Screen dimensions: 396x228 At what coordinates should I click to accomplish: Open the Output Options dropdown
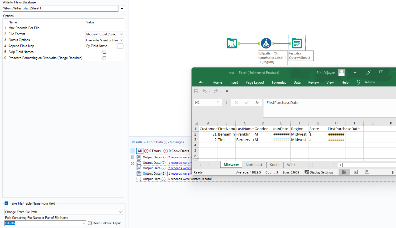(121, 40)
